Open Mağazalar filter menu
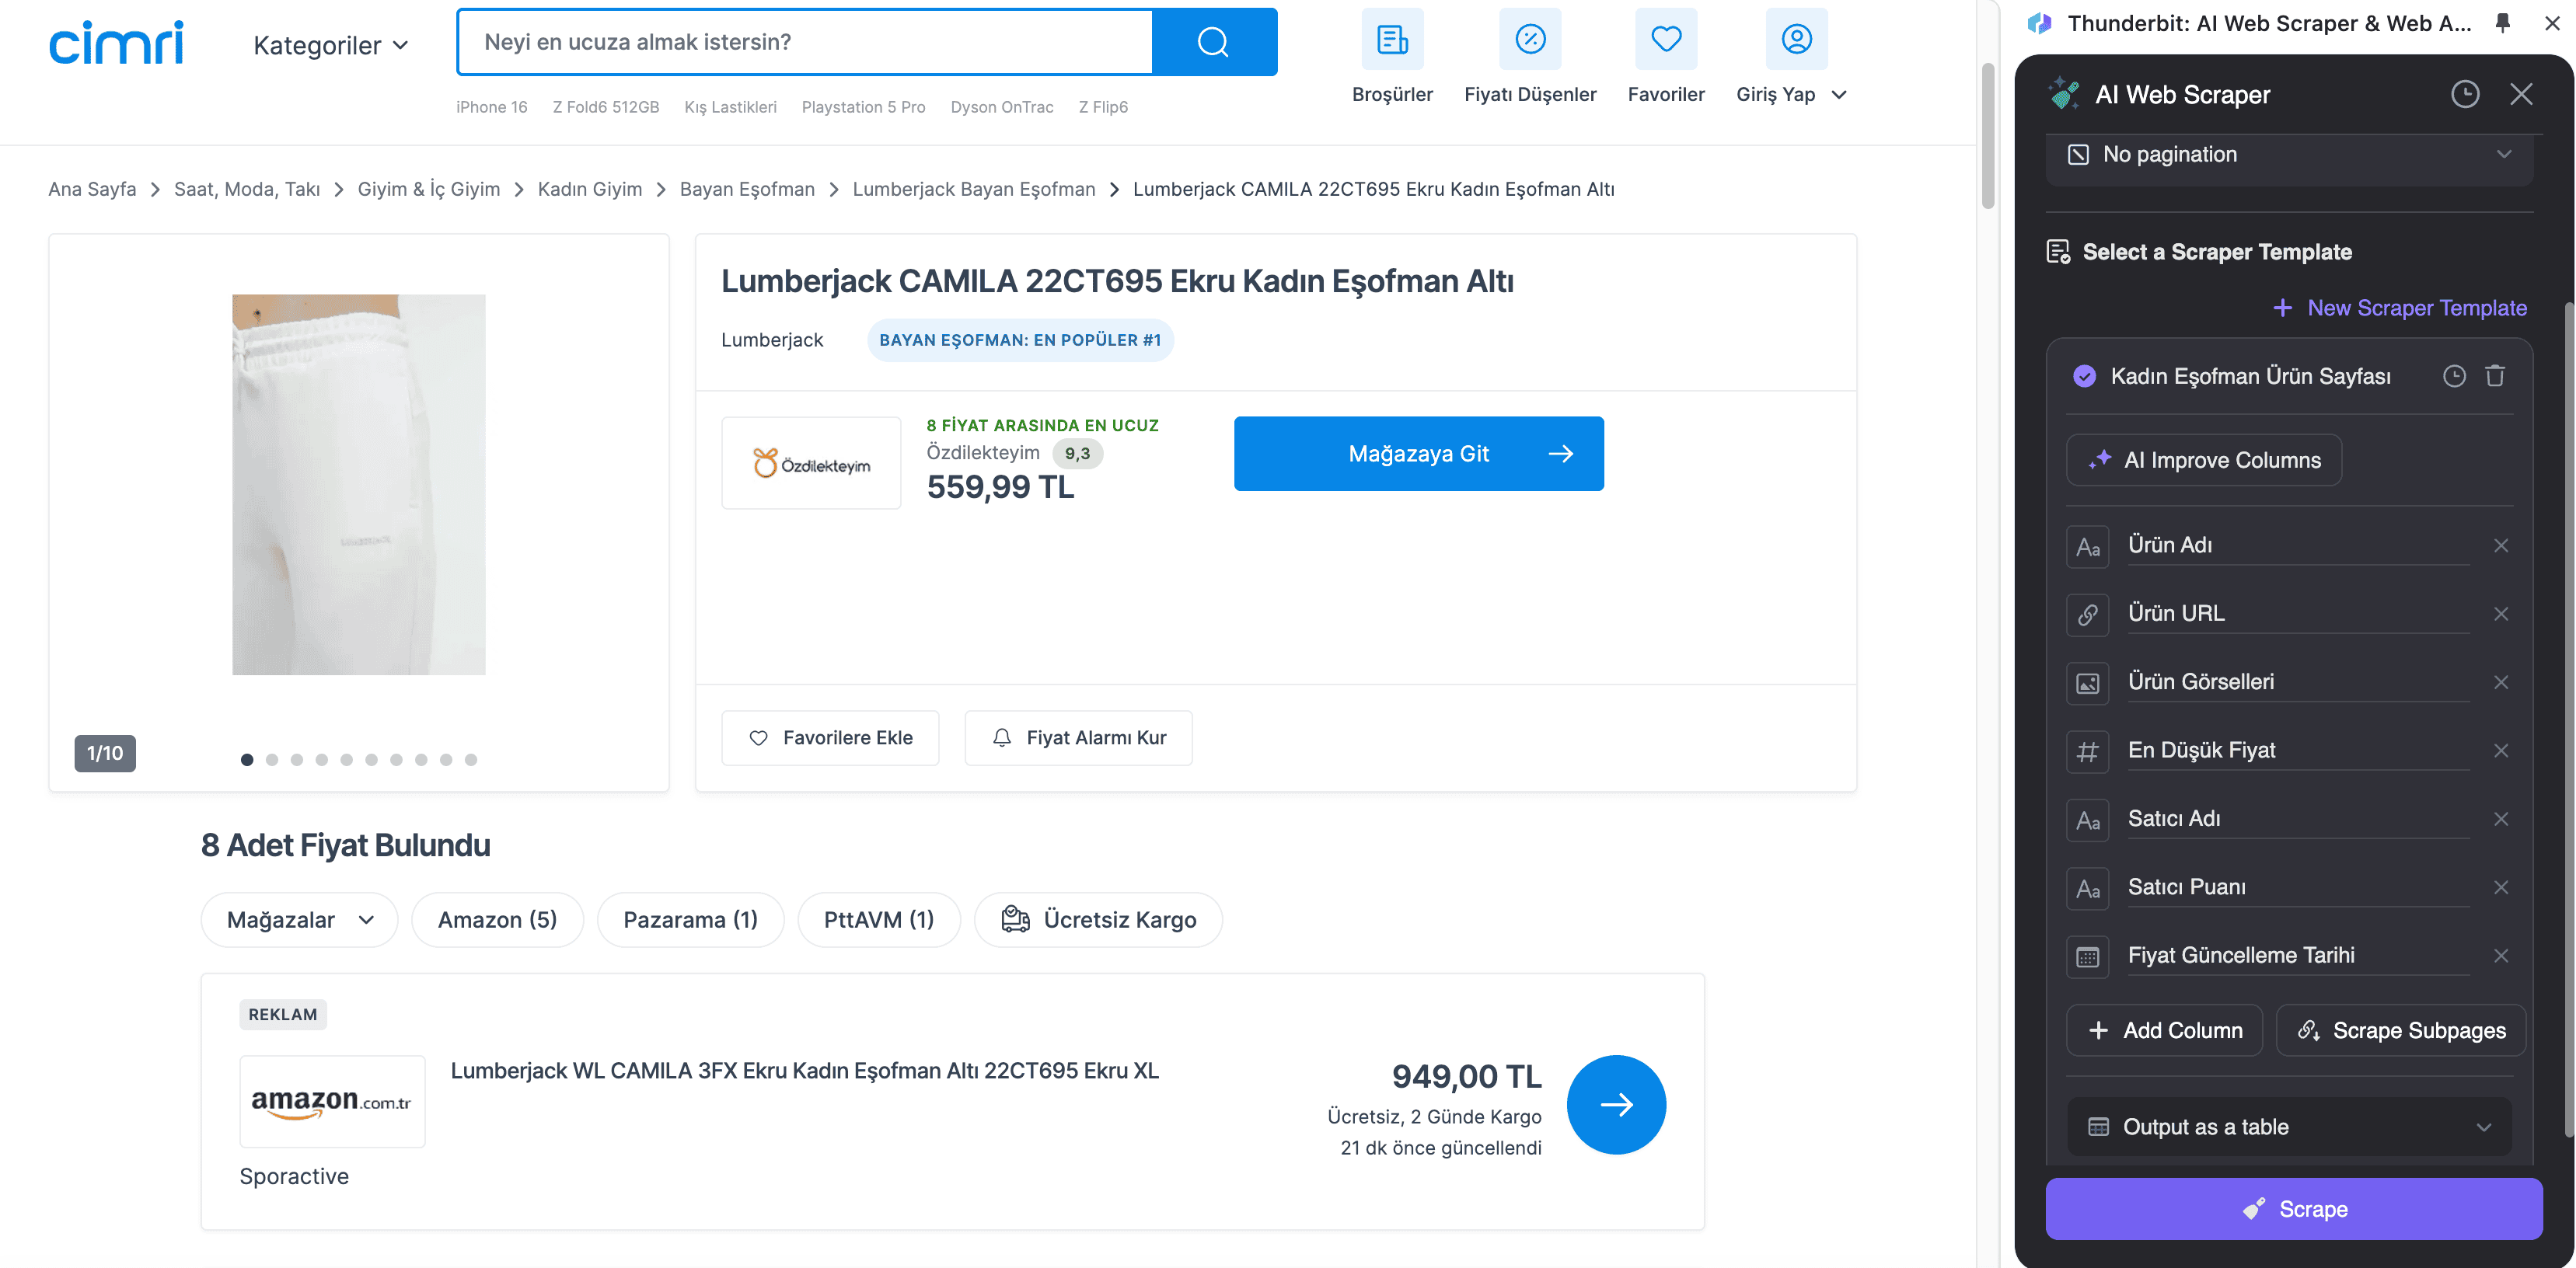The image size is (2576, 1268). [x=299, y=919]
